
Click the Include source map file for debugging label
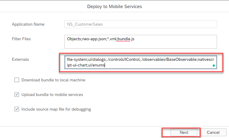click(56, 109)
